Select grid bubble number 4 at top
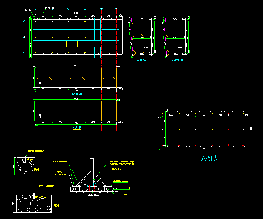This screenshot has height=219, width=263. pyautogui.click(x=85, y=8)
